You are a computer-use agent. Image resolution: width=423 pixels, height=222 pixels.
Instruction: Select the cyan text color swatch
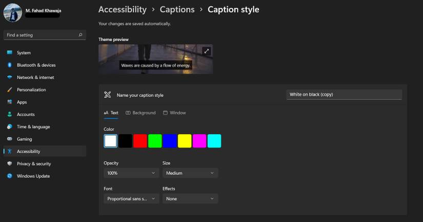(214, 141)
